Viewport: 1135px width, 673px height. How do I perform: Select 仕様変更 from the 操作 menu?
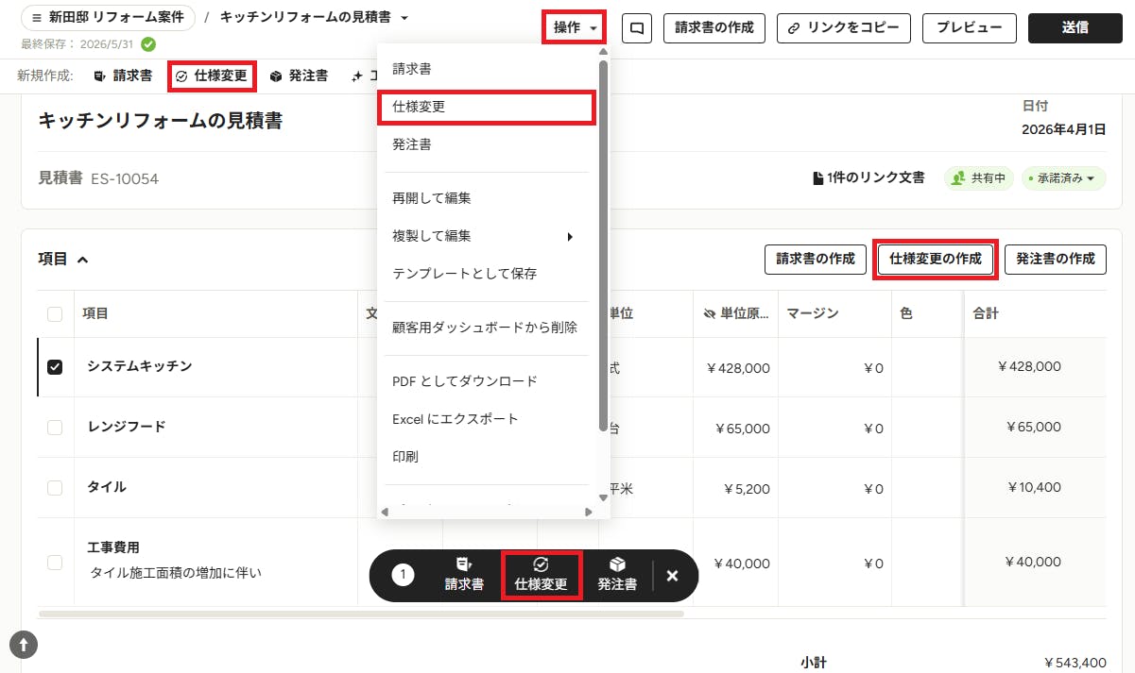488,107
